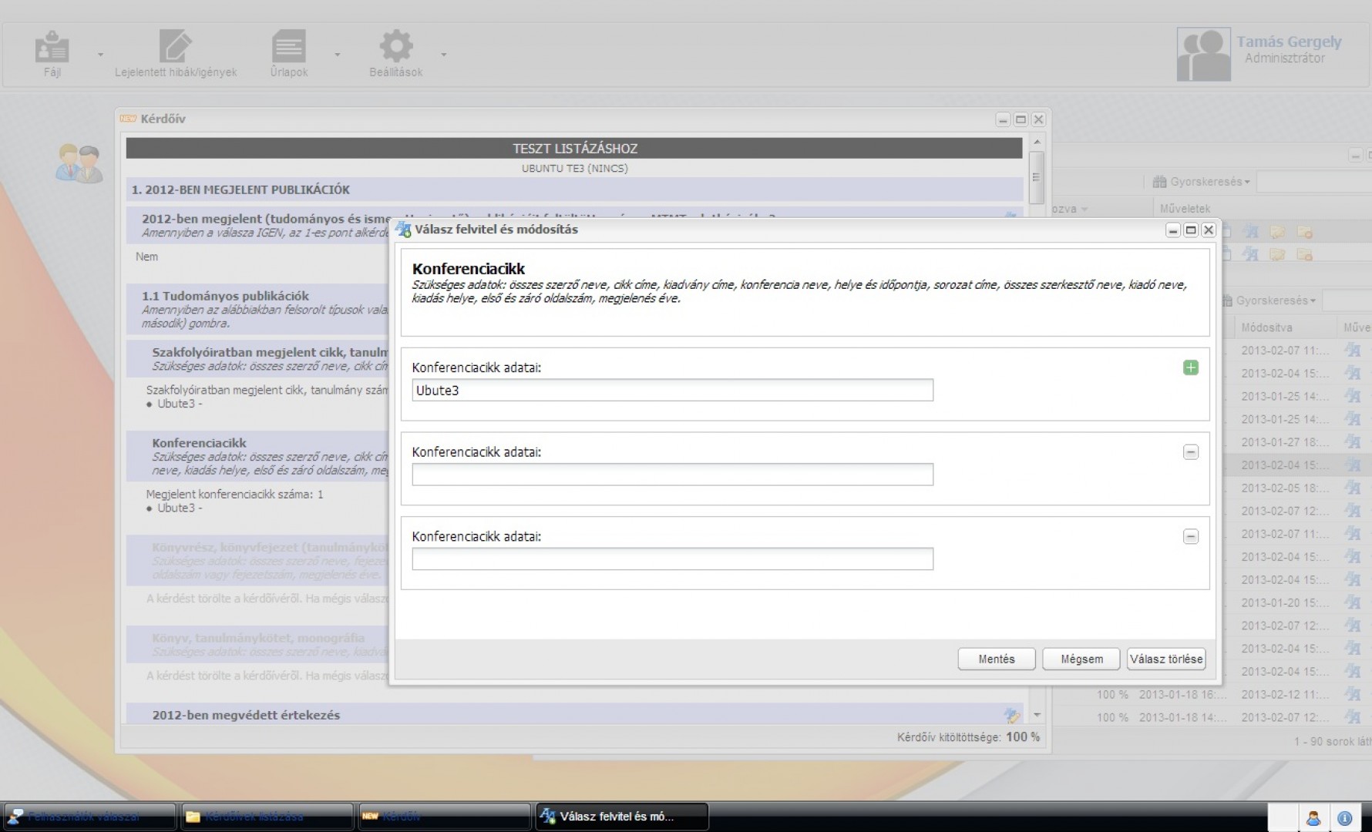Click the Válasz törlése button
Viewport: 1372px width, 832px height.
pos(1166,659)
